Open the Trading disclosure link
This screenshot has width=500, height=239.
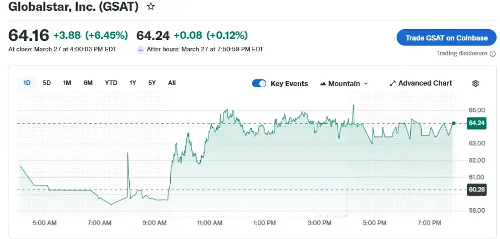coord(462,54)
